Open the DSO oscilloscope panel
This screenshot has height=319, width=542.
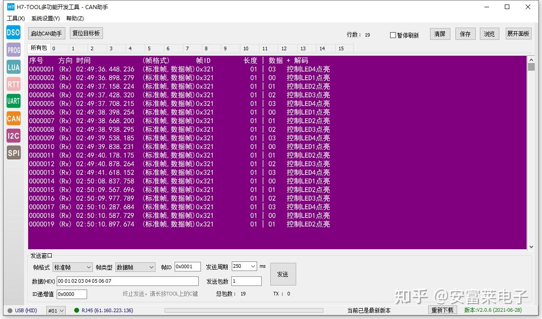(x=13, y=32)
